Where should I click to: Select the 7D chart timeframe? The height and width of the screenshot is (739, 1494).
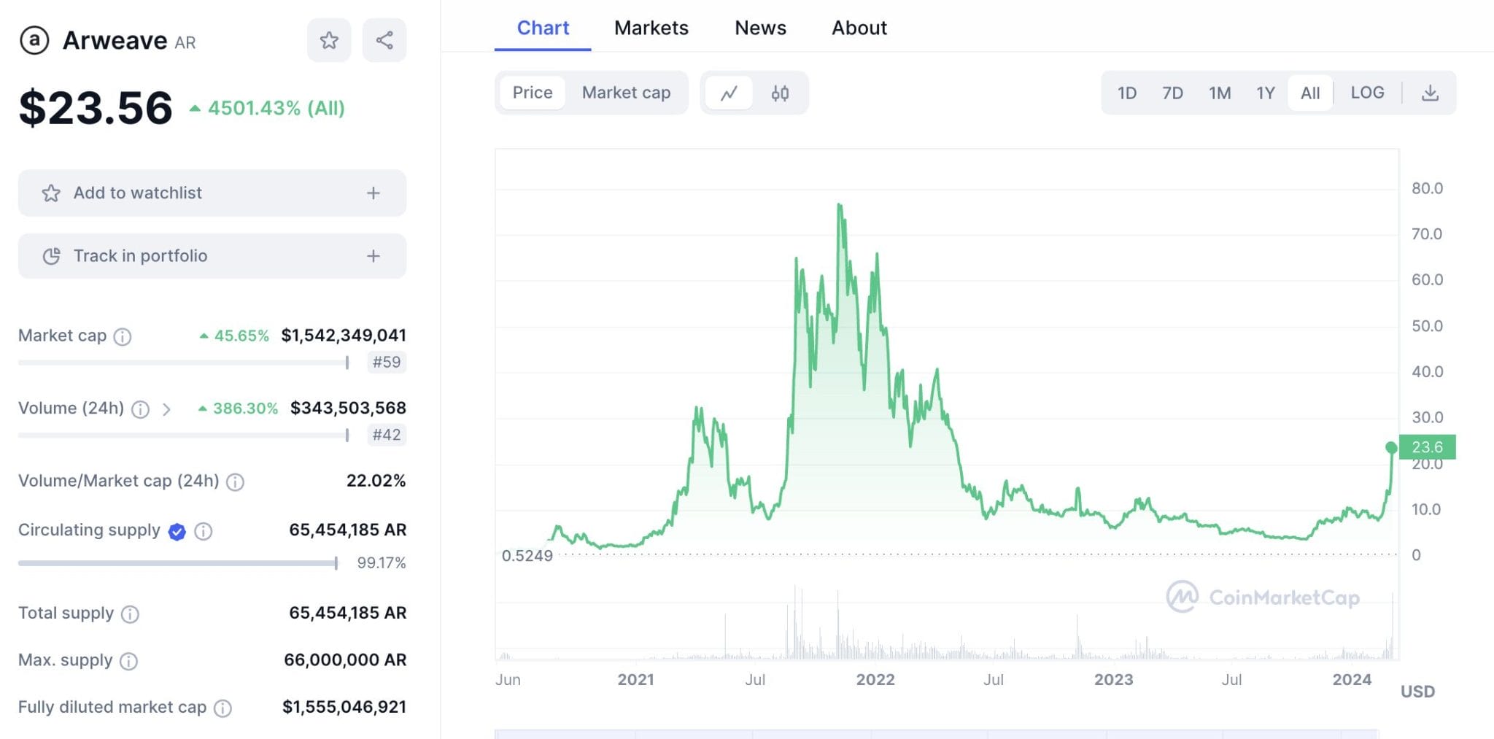1173,93
